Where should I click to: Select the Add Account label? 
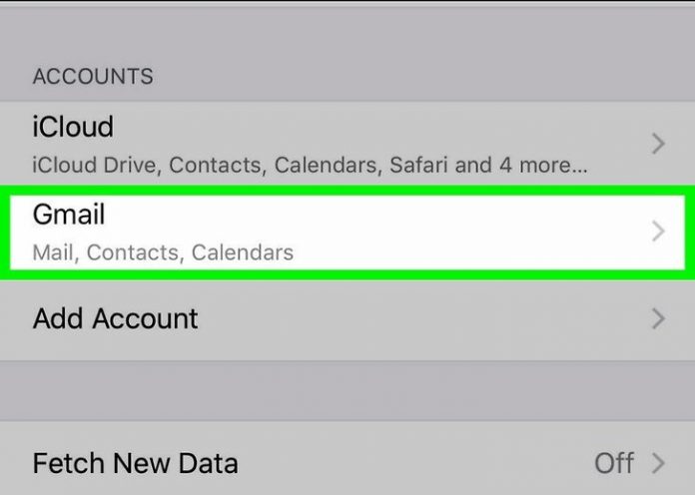pos(116,318)
